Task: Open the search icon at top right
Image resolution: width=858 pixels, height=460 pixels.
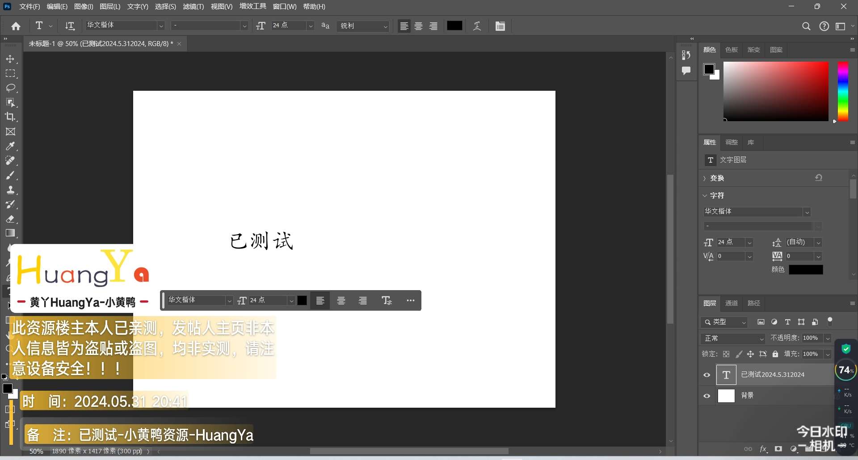Action: point(806,26)
